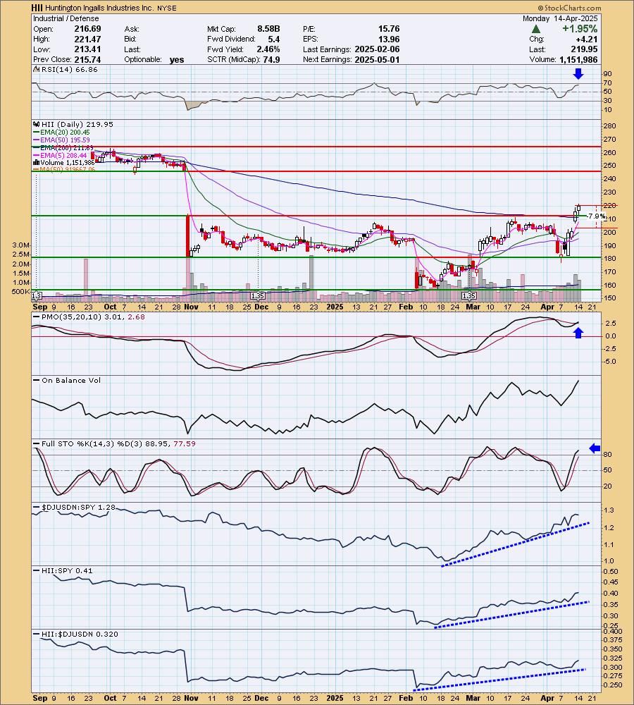Open the StockCharts.com copyright link
This screenshot has height=705, width=634.
click(569, 8)
